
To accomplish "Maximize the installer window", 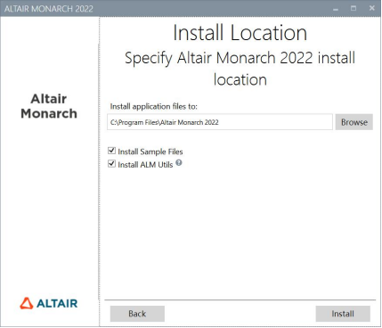I will pos(354,8).
